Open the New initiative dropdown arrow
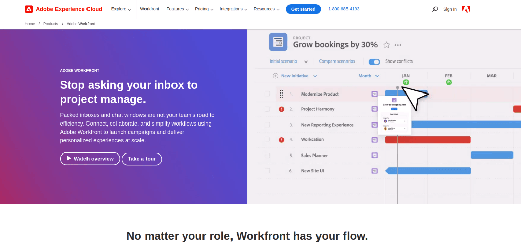Image resolution: width=521 pixels, height=247 pixels. [x=315, y=76]
